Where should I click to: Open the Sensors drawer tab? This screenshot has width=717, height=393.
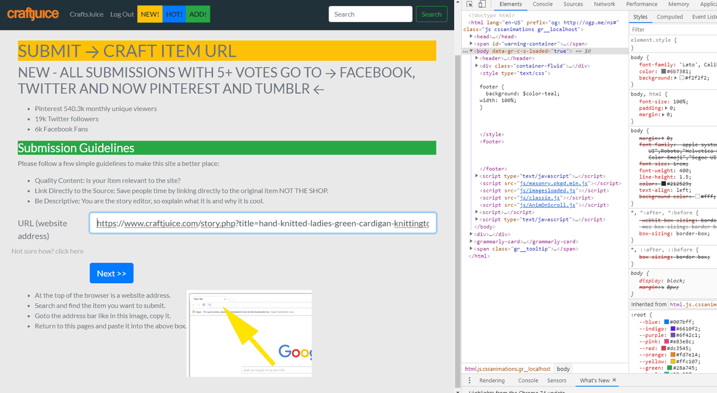click(556, 380)
